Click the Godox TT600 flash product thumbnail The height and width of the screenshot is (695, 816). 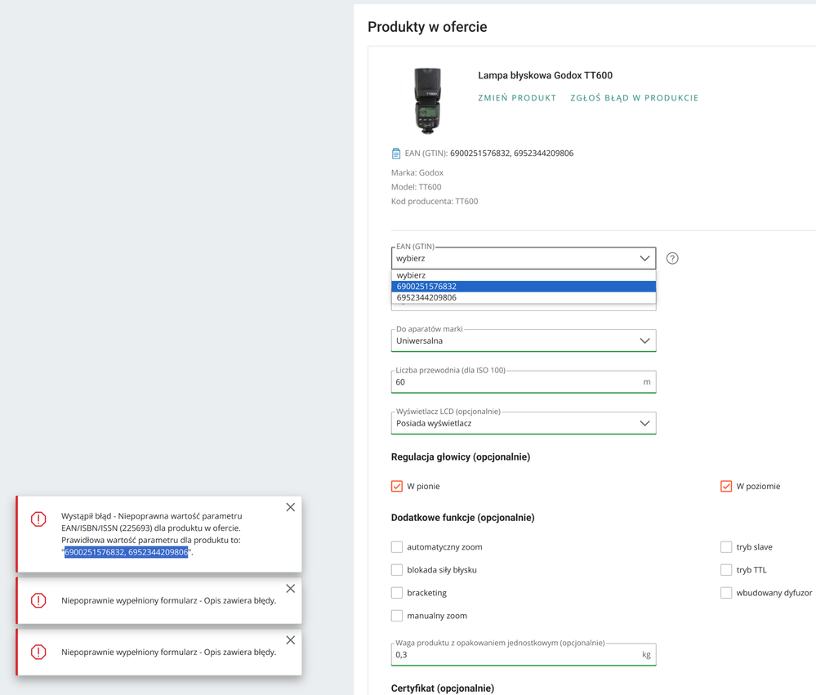(x=427, y=101)
